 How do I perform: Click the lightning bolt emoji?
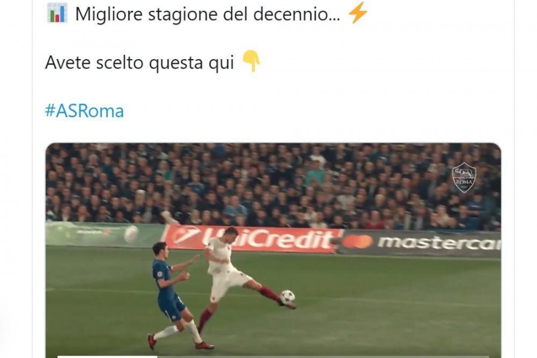click(358, 14)
